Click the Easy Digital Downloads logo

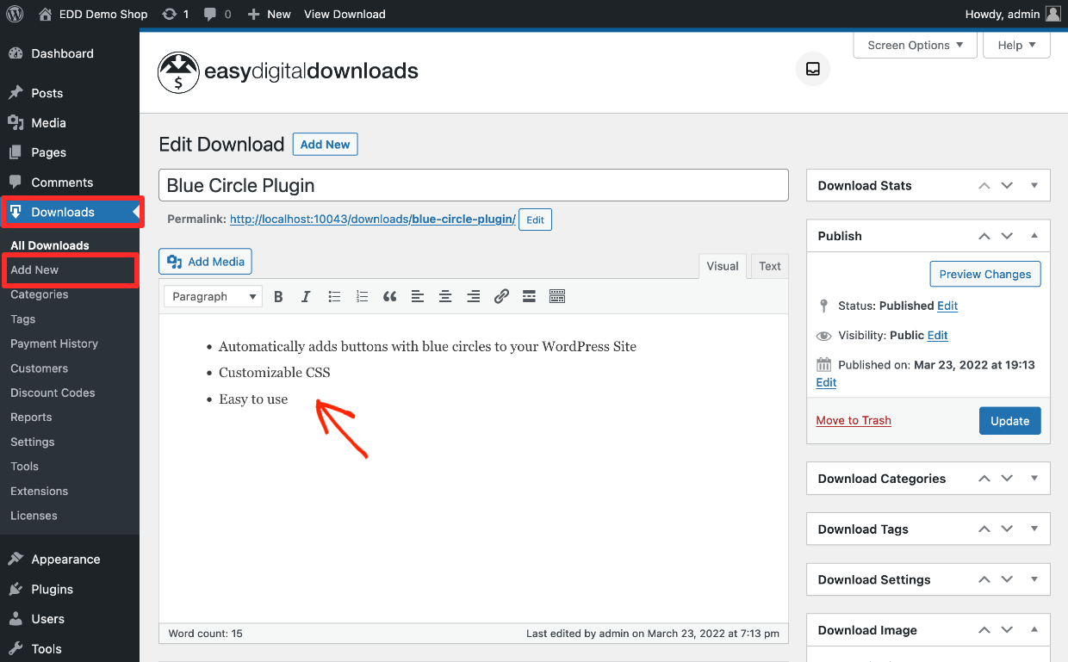click(288, 71)
